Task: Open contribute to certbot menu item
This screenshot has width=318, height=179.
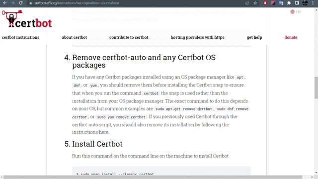Action: point(129,37)
